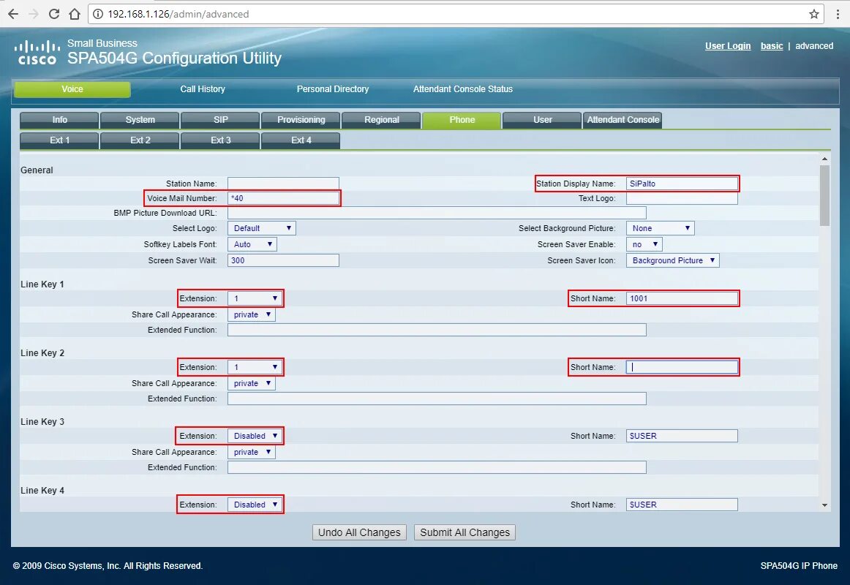Open the browser home page

75,14
